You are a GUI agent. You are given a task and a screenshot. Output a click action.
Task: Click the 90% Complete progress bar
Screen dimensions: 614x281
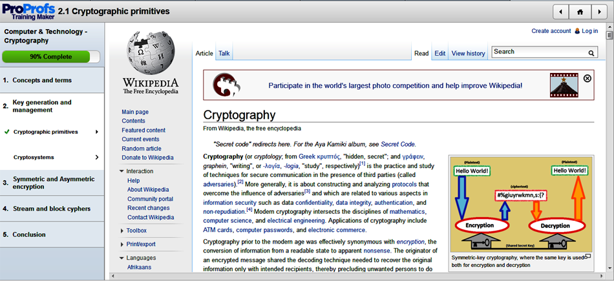tap(51, 57)
